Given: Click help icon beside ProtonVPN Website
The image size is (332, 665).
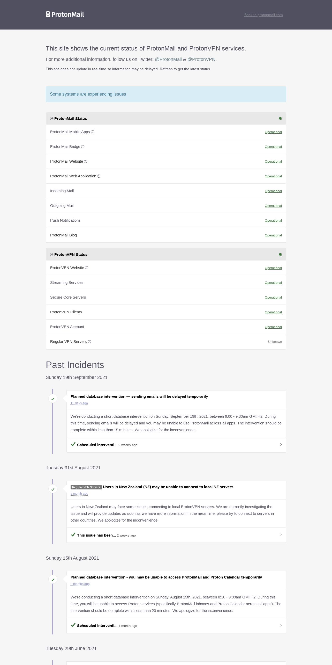Looking at the screenshot, I should (87, 268).
